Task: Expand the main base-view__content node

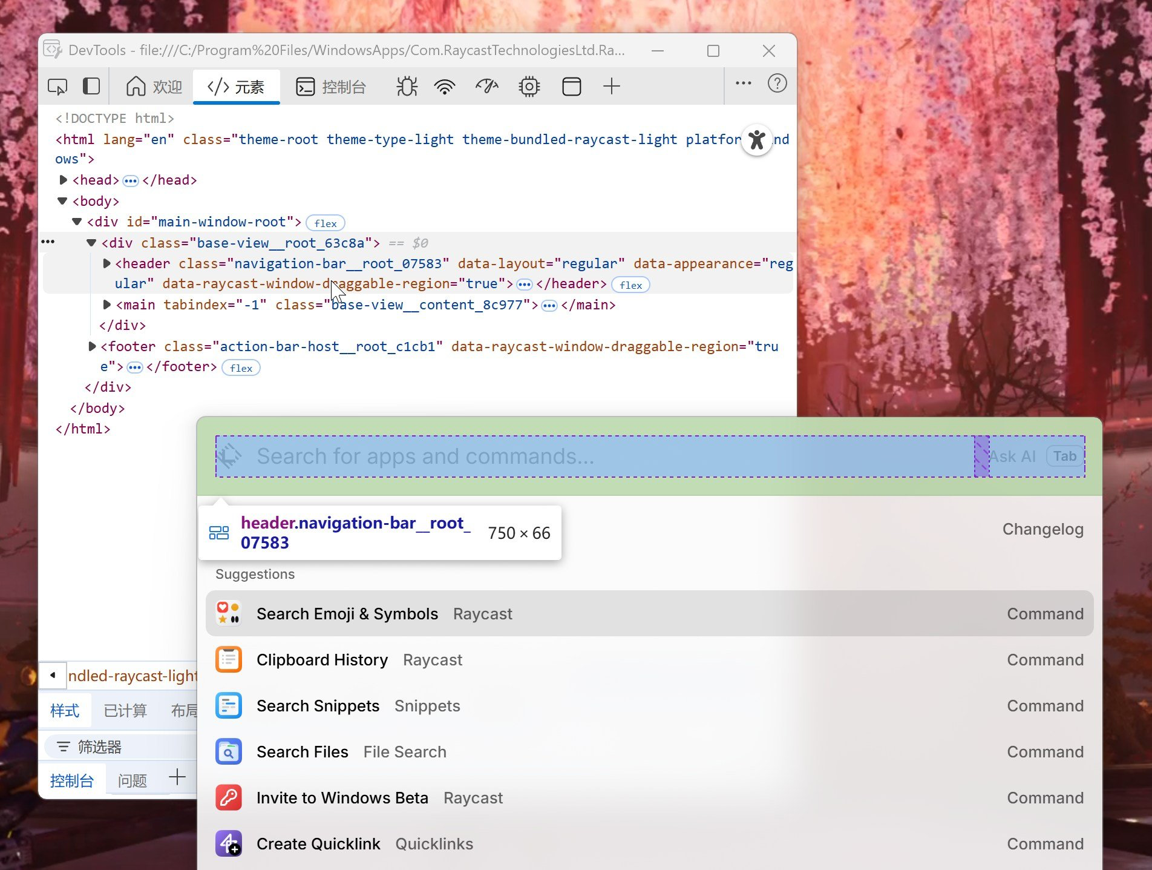Action: [x=106, y=305]
